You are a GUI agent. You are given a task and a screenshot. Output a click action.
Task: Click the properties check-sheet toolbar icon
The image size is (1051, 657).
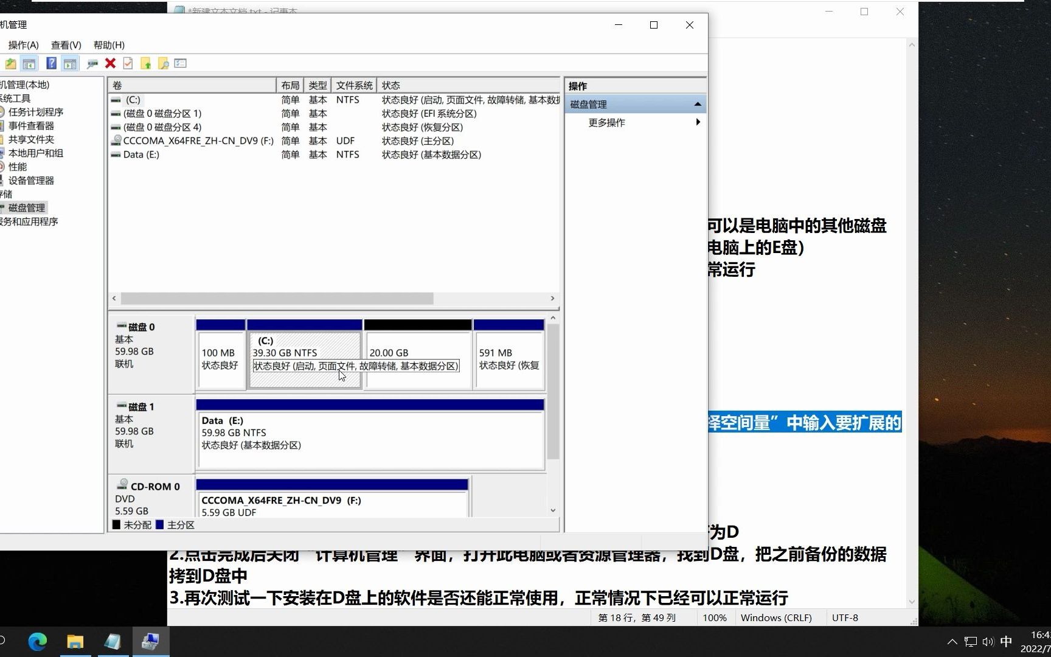128,63
